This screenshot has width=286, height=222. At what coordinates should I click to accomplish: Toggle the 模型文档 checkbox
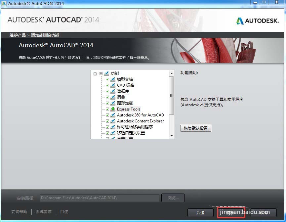point(107,79)
